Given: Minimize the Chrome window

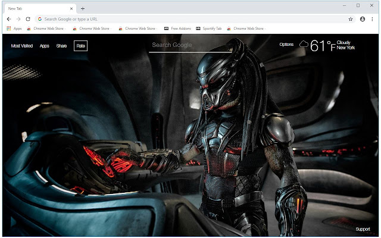Looking at the screenshot, I should pyautogui.click(x=344, y=5).
